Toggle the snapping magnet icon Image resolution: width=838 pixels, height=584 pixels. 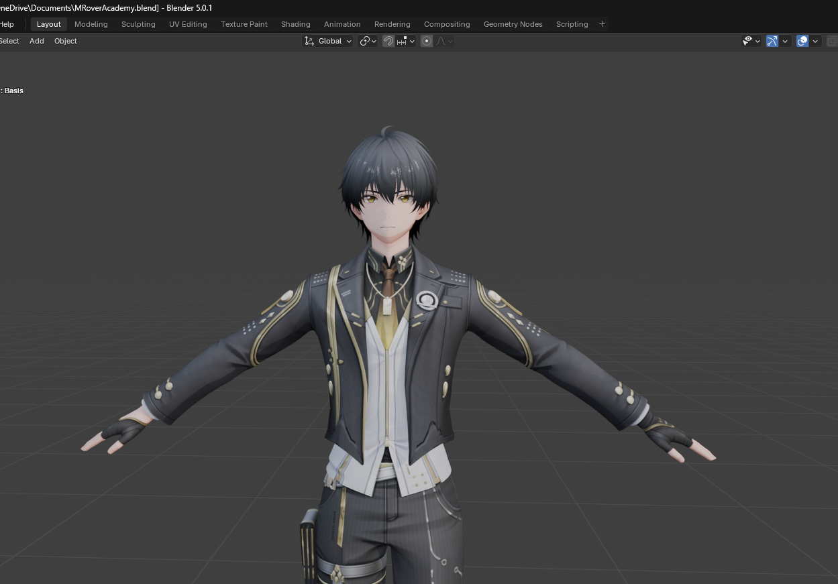388,41
